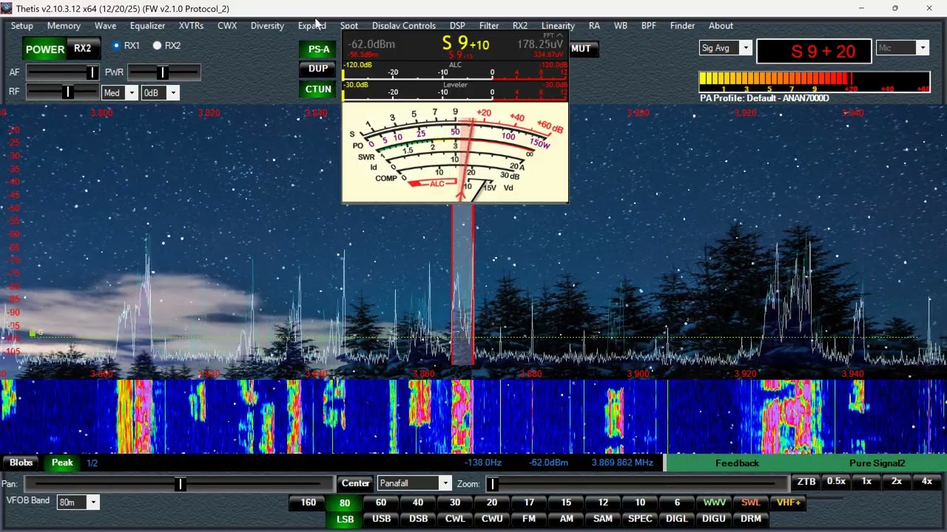Open the Setup menu
The width and height of the screenshot is (947, 532).
(x=21, y=26)
